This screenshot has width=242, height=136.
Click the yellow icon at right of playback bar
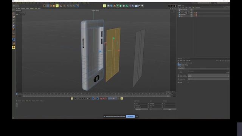click(x=122, y=98)
